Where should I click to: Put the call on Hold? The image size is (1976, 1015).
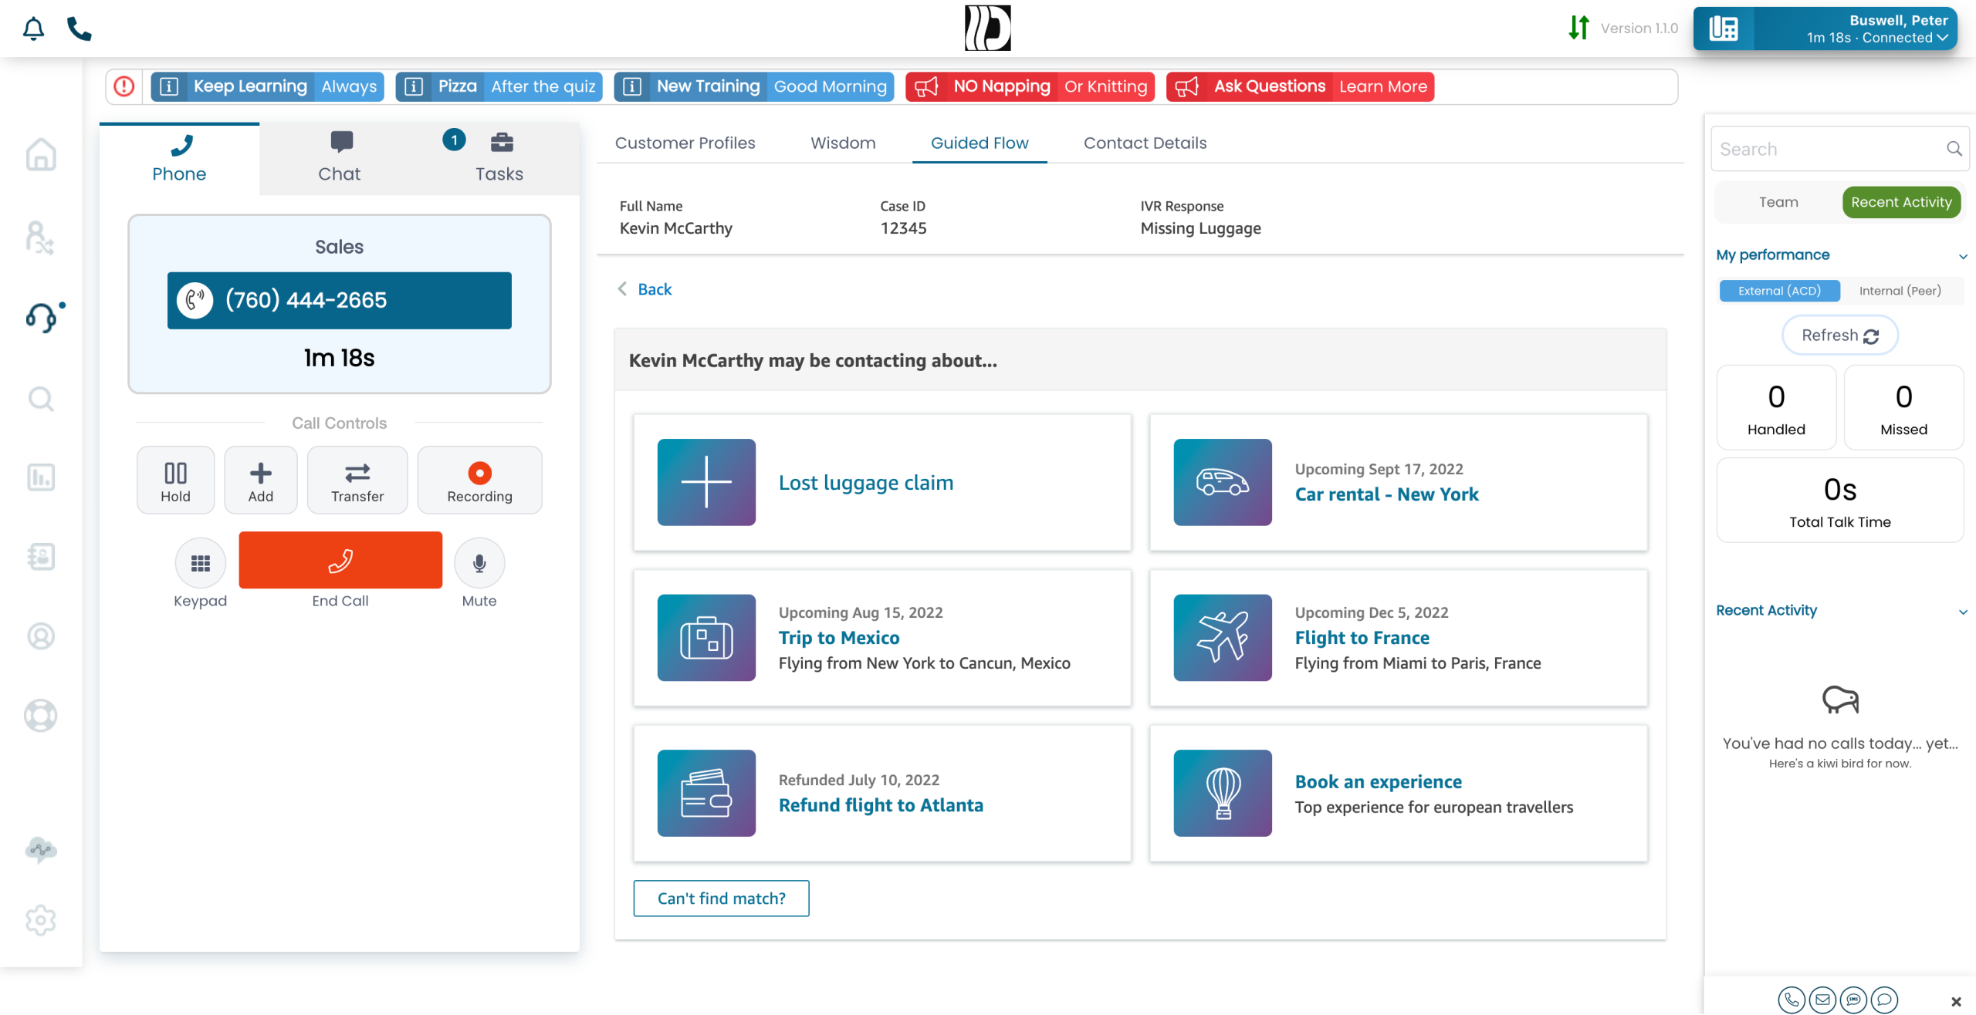point(176,481)
